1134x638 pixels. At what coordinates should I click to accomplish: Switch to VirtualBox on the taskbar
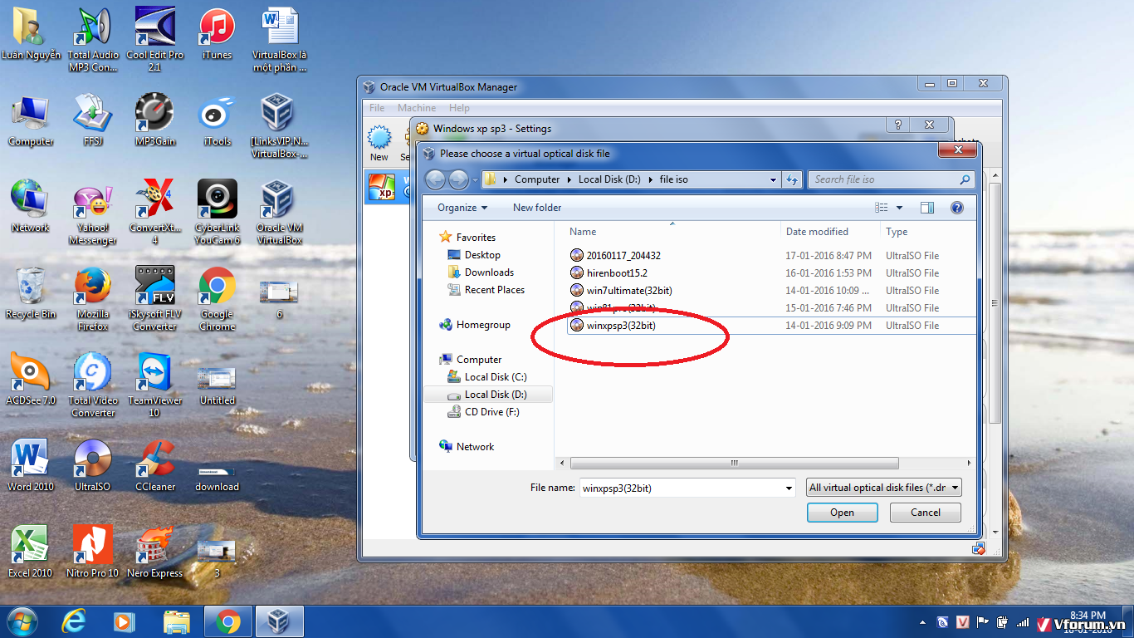click(279, 621)
